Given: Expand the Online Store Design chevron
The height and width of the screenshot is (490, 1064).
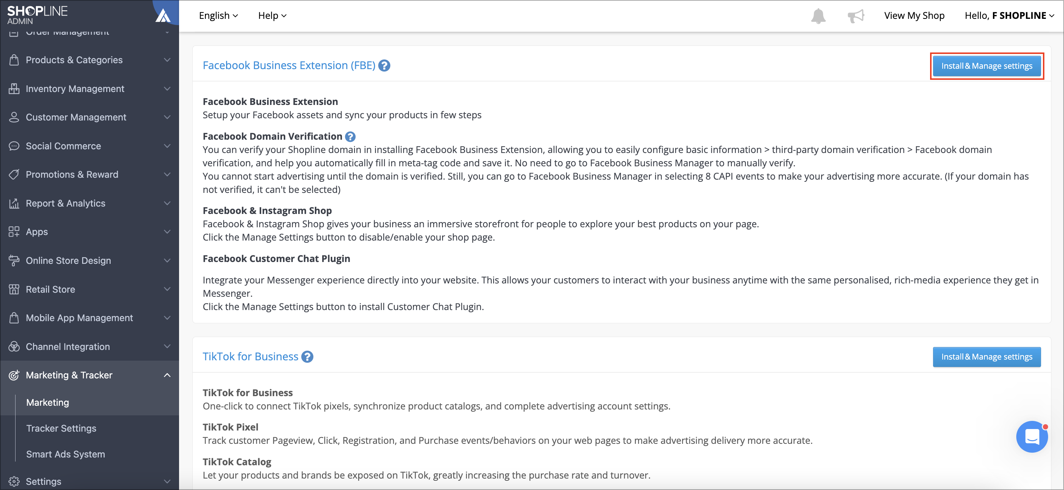Looking at the screenshot, I should tap(167, 261).
